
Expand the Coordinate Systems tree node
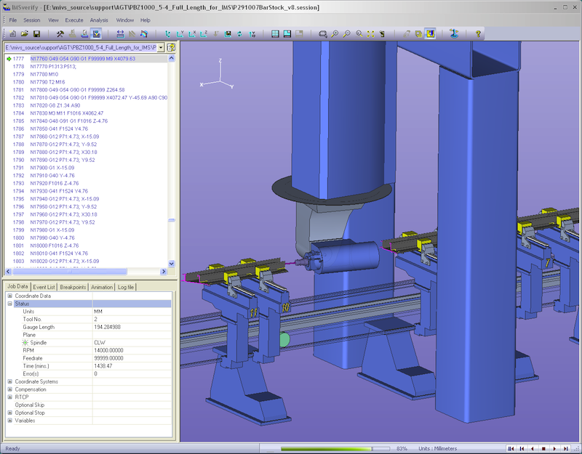coord(9,381)
